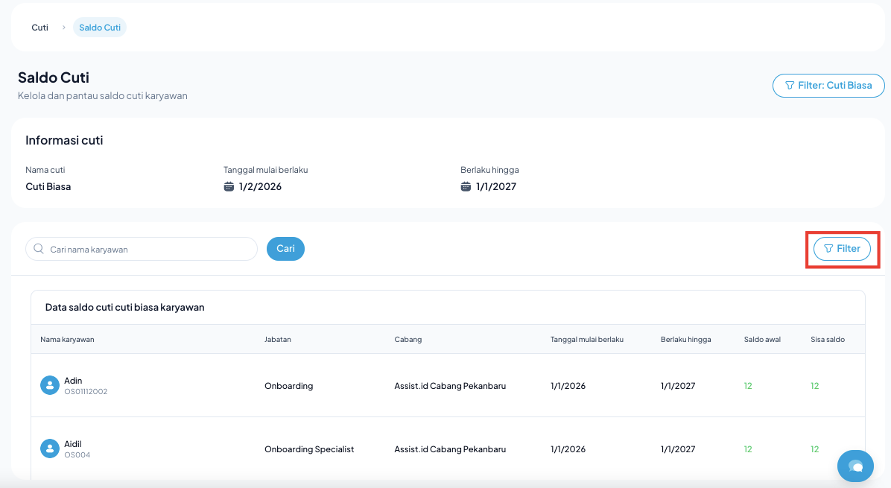This screenshot has height=488, width=891.
Task: Open employee name Adin
Action: point(73,381)
